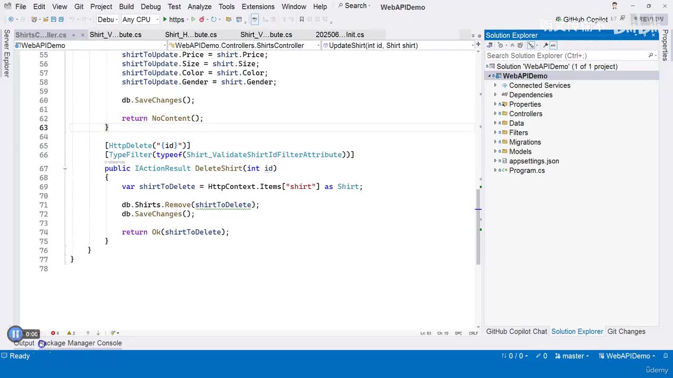Click the unpushed commits 0 / 0 indicator

point(515,356)
